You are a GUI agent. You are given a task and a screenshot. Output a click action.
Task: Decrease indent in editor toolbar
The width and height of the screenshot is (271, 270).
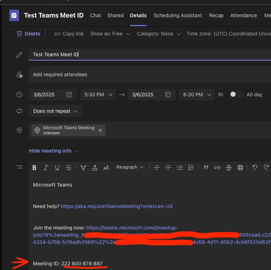tap(157, 168)
